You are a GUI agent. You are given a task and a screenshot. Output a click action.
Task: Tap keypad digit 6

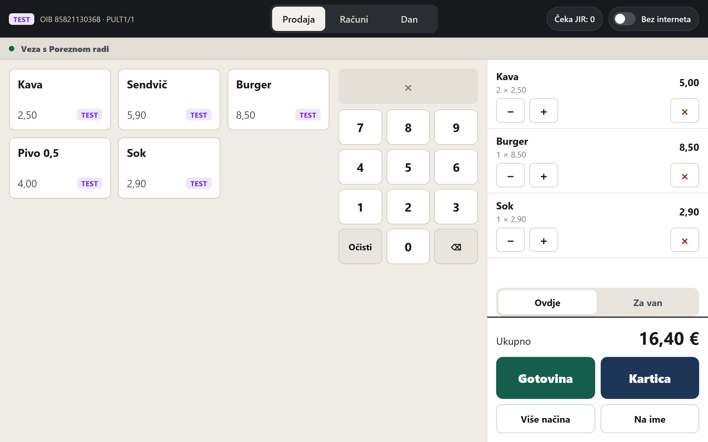click(x=456, y=167)
